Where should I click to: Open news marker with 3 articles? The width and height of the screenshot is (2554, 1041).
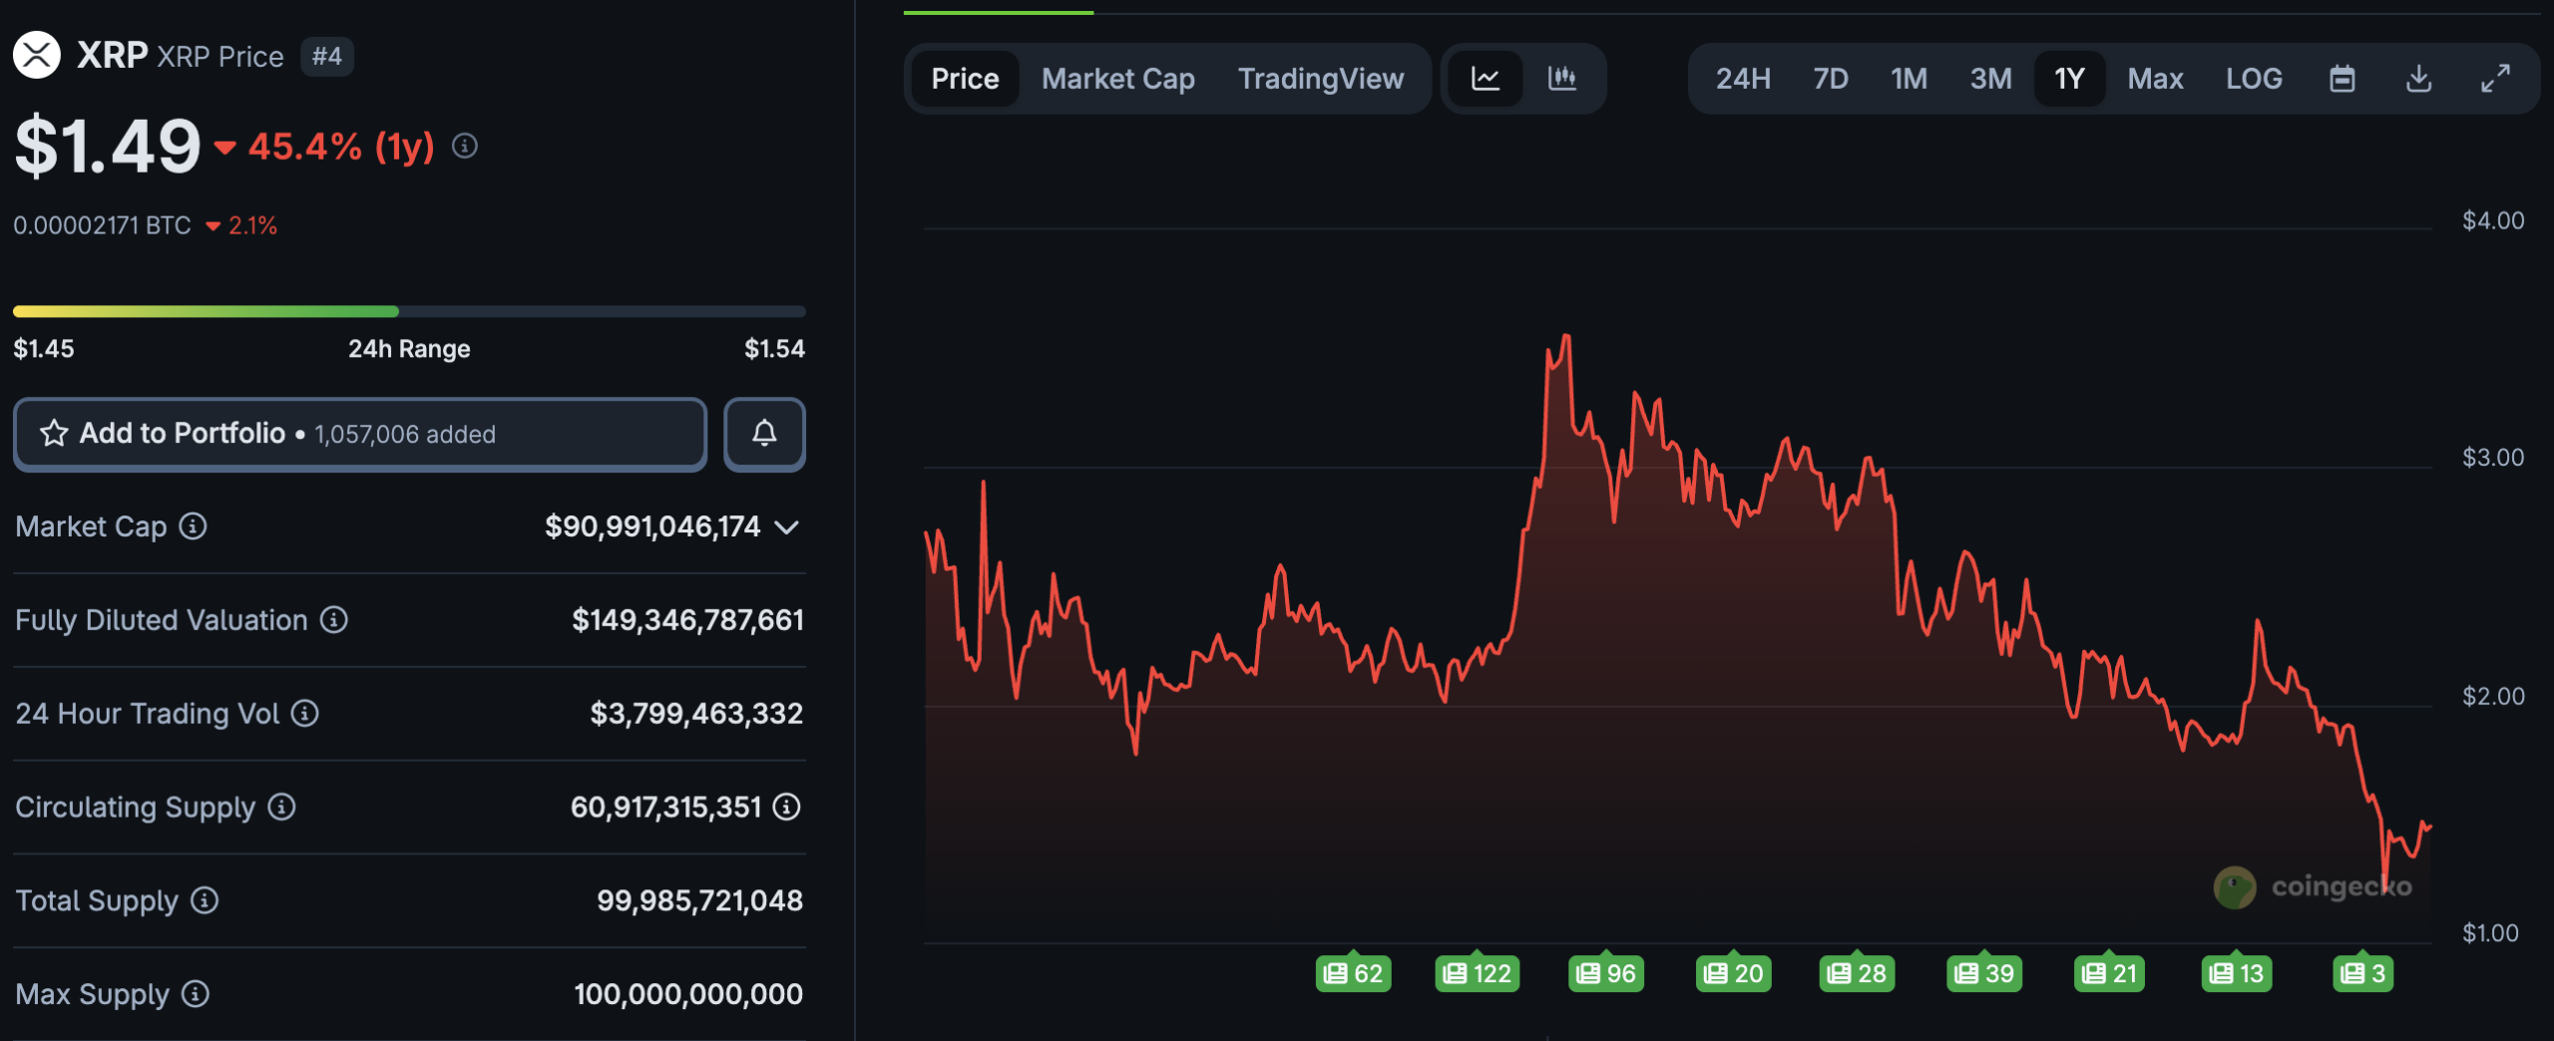pos(2363,972)
